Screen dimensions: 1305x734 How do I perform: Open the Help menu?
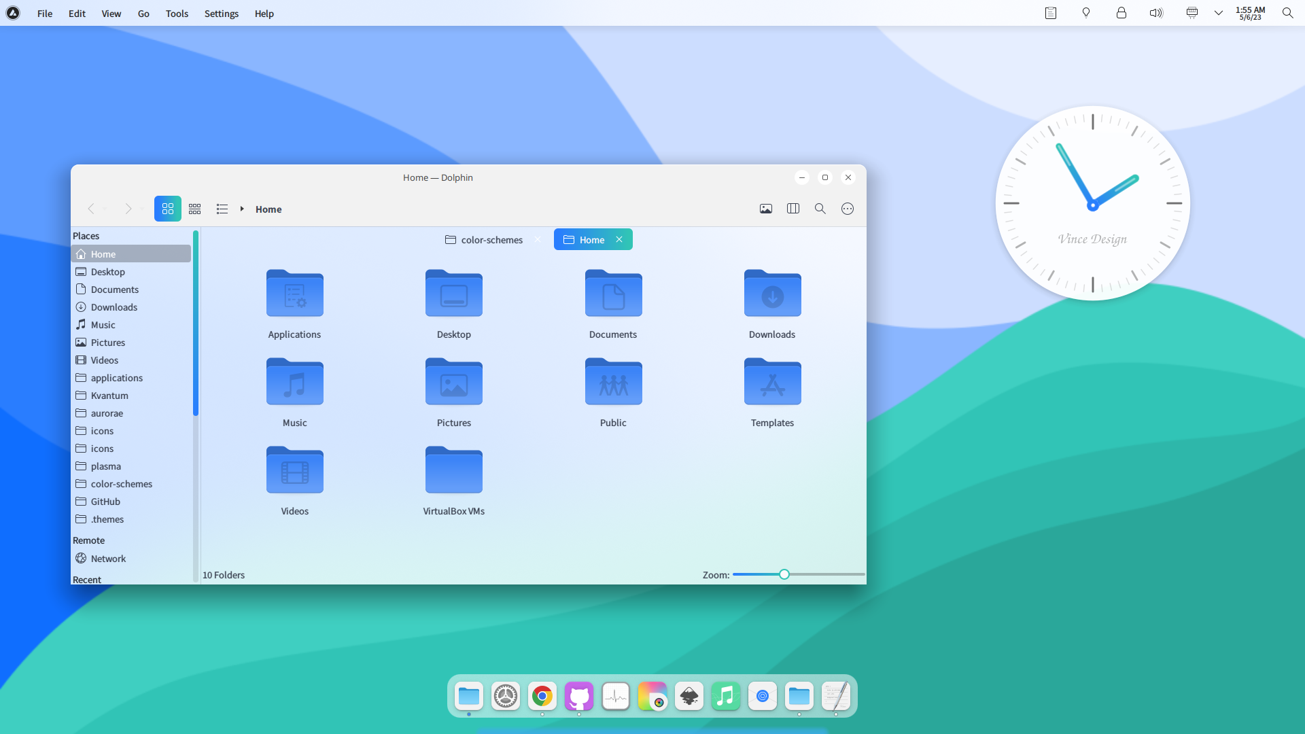click(x=264, y=14)
